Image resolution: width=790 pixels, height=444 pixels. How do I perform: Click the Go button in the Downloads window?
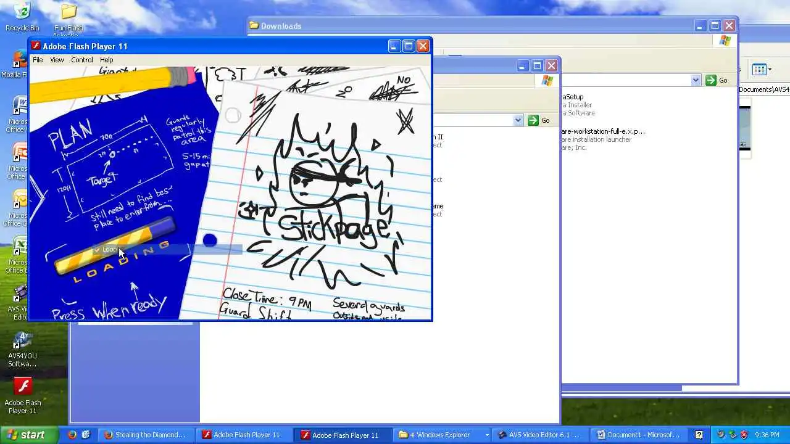coord(717,80)
